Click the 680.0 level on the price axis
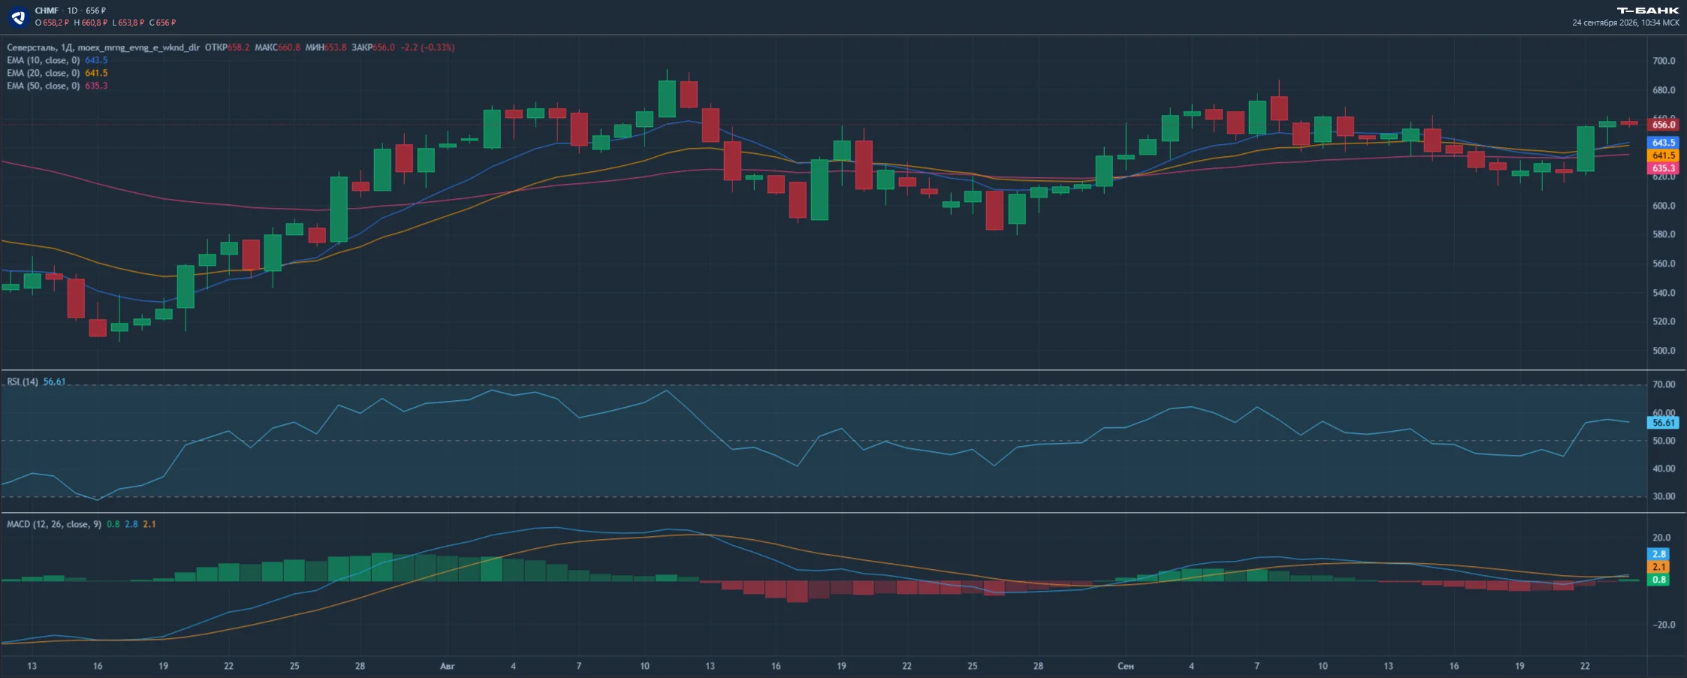The width and height of the screenshot is (1687, 678). (1664, 90)
